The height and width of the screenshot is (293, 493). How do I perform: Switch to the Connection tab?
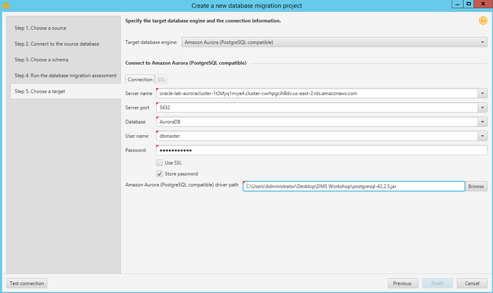pyautogui.click(x=140, y=80)
